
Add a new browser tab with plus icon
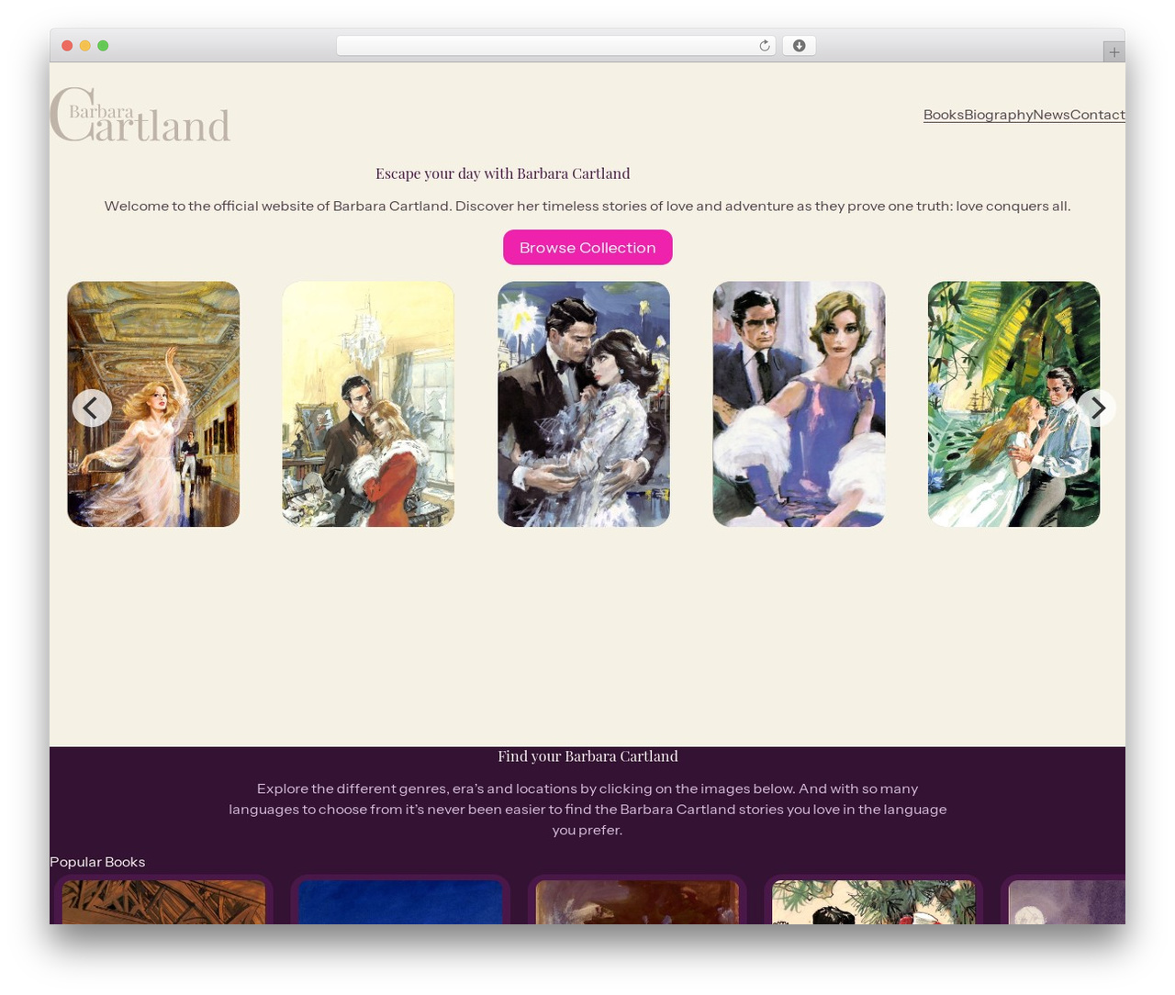[1113, 52]
